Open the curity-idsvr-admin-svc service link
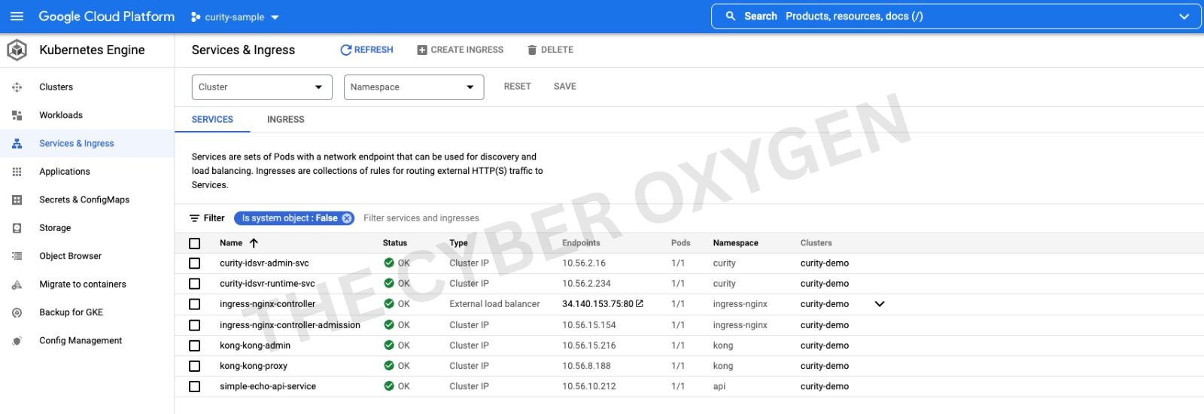The width and height of the screenshot is (1204, 414). 264,263
